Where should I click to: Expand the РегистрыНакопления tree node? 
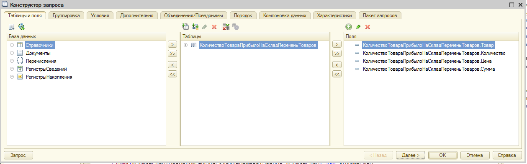pos(12,77)
